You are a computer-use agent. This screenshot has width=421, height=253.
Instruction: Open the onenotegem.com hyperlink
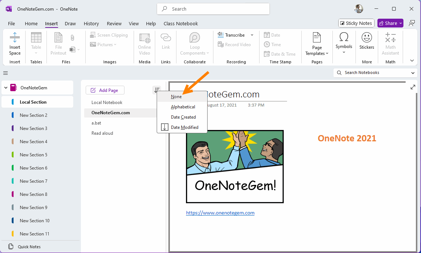click(220, 213)
